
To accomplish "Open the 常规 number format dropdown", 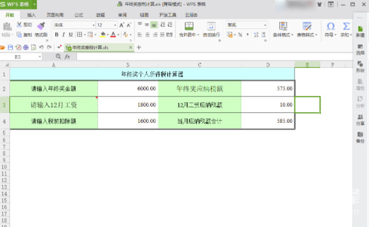I will (x=265, y=24).
